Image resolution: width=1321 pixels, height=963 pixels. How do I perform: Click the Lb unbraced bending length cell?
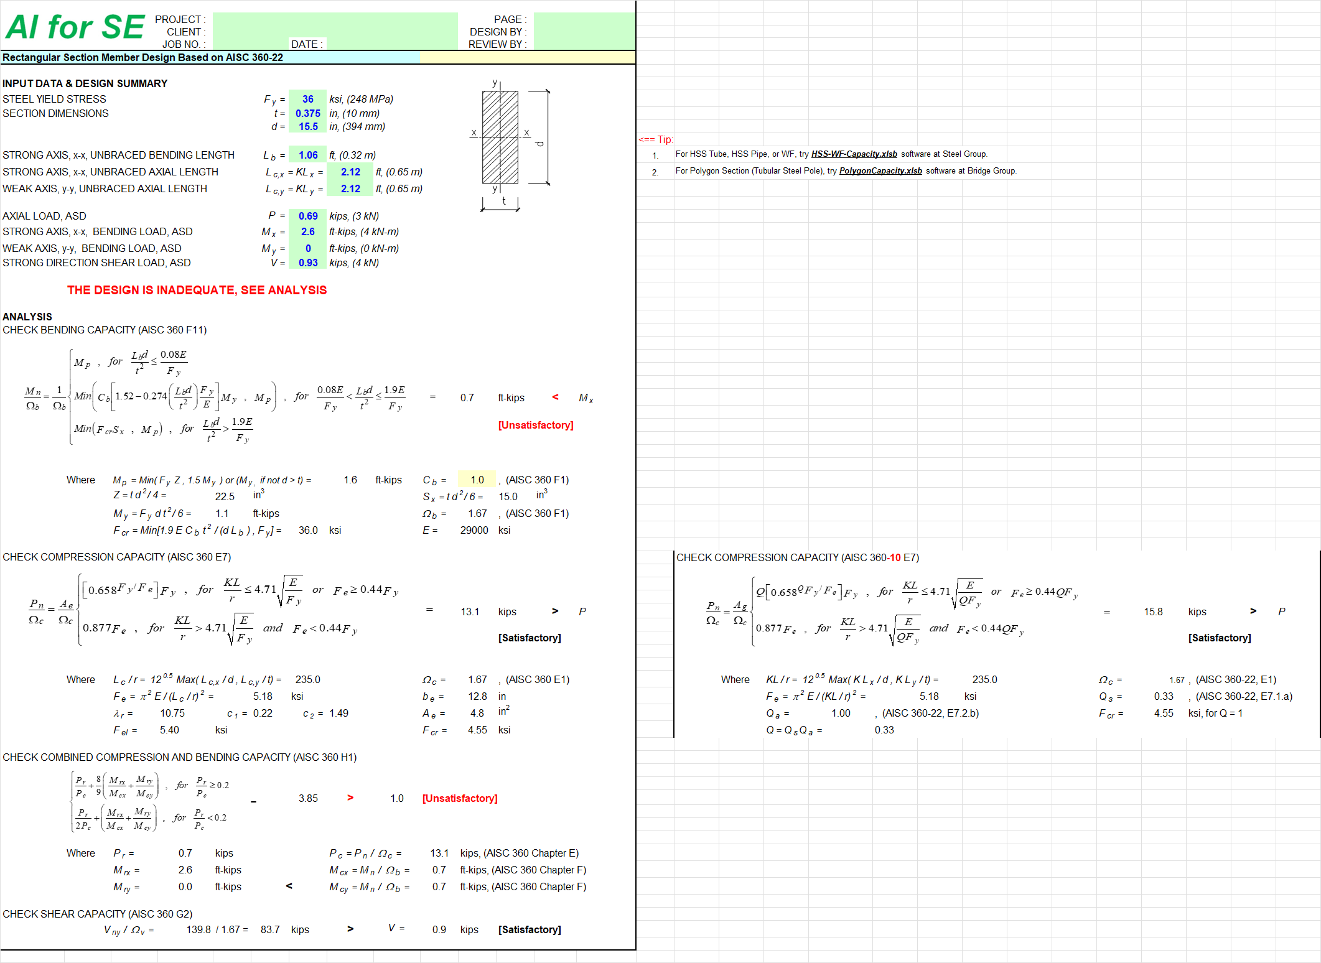(x=307, y=156)
